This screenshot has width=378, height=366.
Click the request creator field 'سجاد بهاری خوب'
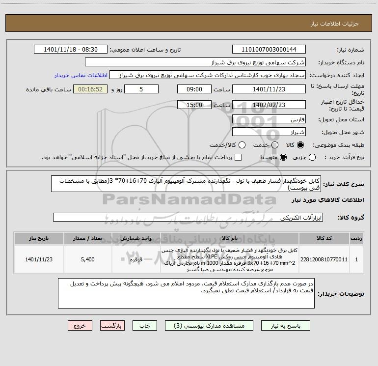(x=208, y=75)
